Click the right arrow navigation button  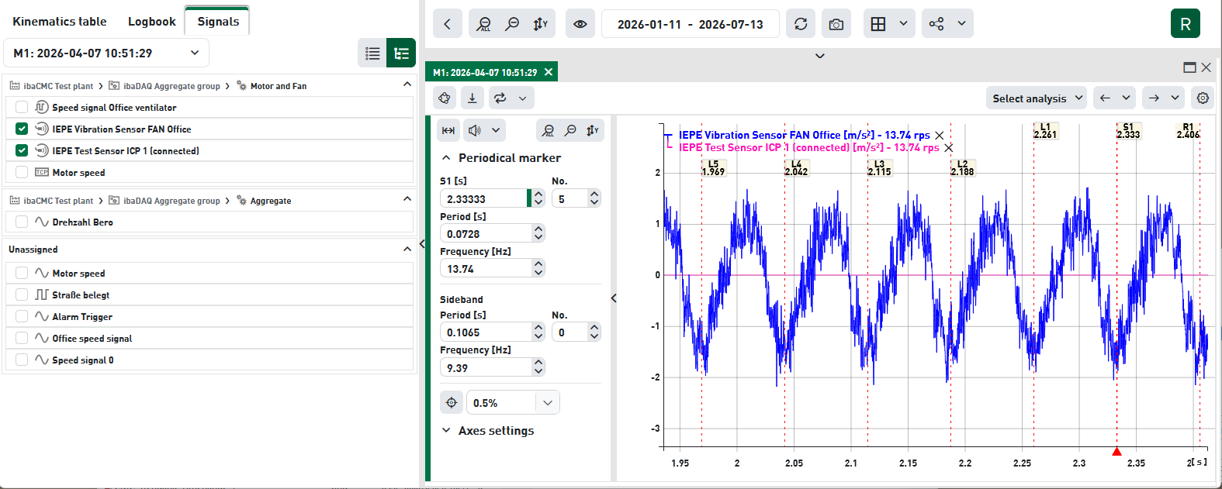[1154, 98]
